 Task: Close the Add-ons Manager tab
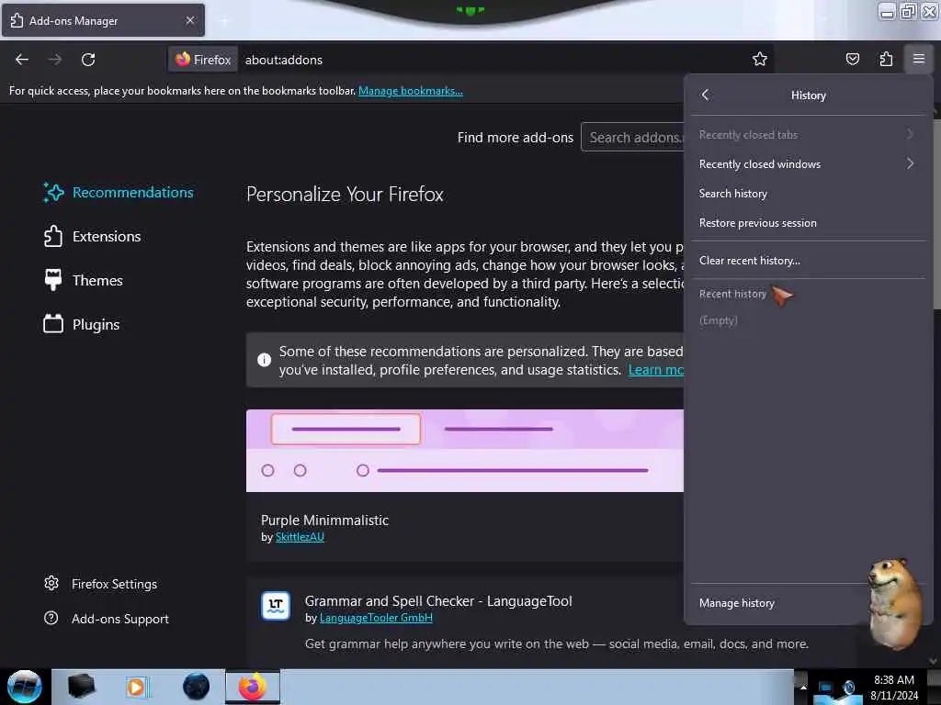coord(190,20)
